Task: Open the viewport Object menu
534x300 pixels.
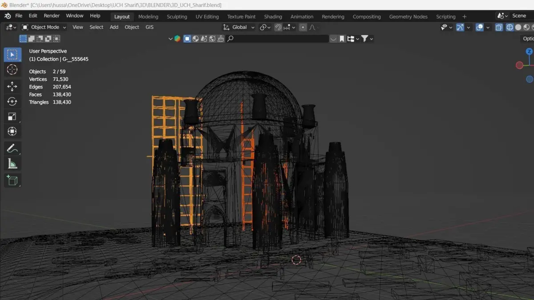Action: [x=132, y=27]
